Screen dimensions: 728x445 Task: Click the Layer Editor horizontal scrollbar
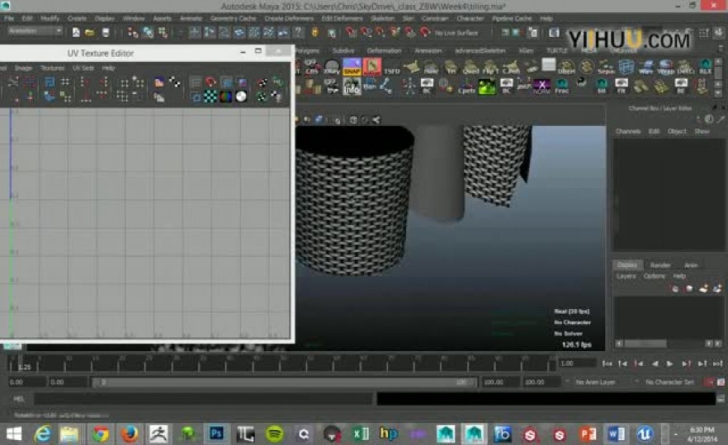tap(668, 344)
